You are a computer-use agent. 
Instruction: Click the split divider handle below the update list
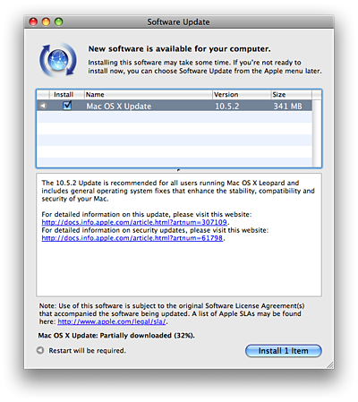[179, 170]
